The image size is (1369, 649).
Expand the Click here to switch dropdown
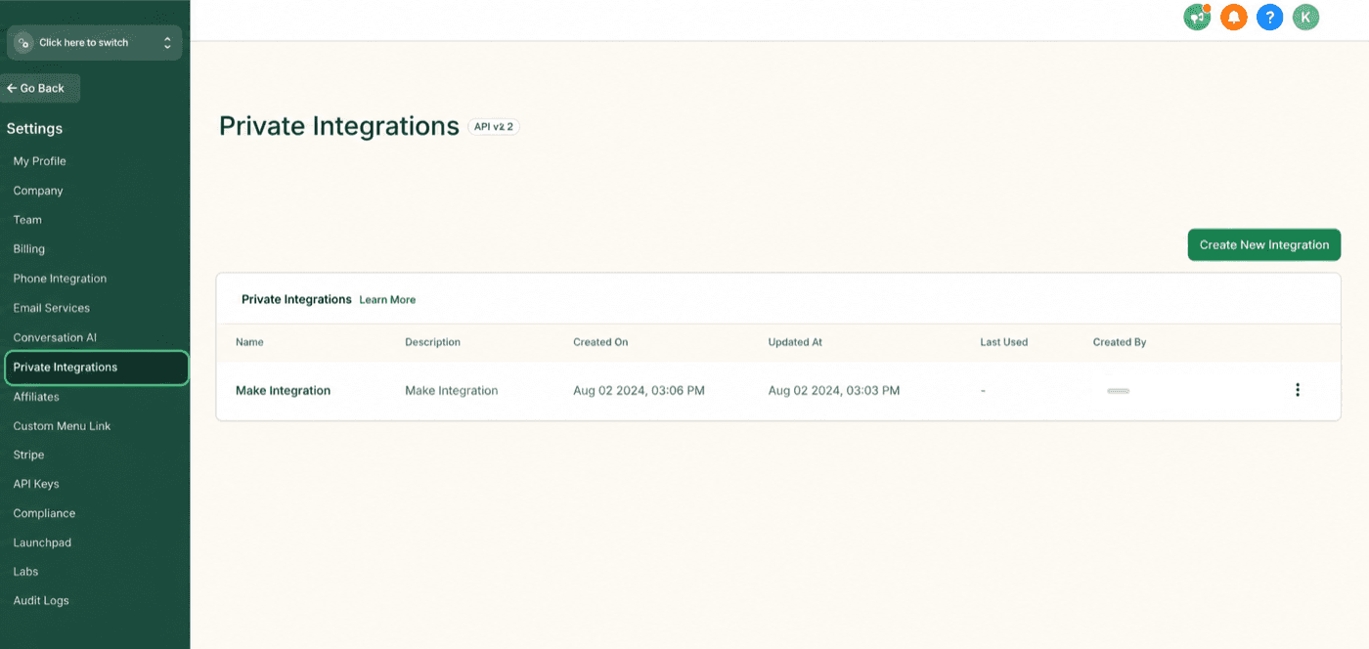pyautogui.click(x=94, y=43)
